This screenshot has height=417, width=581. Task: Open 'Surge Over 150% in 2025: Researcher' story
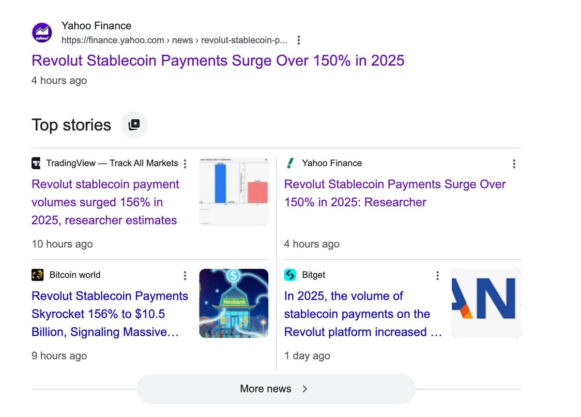point(395,193)
